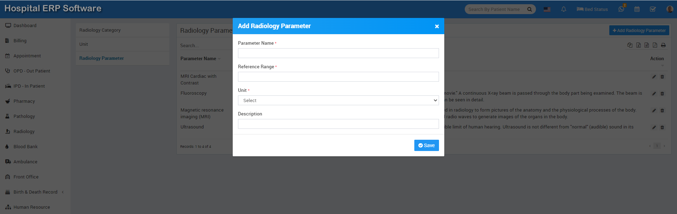Click the Bed Status link
This screenshot has height=214, width=677.
coord(592,10)
